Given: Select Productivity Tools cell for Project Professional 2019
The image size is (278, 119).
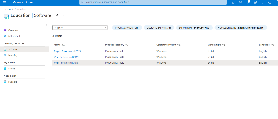Looking at the screenshot, I should pyautogui.click(x=115, y=51).
